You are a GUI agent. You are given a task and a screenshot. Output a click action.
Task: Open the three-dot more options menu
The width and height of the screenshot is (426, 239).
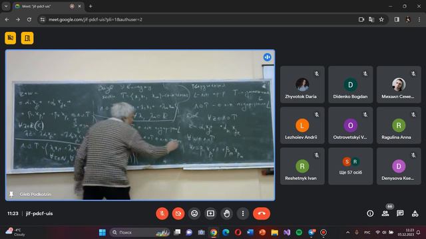click(x=243, y=214)
